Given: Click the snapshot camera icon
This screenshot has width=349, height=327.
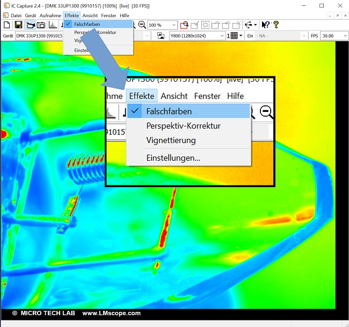Looking at the screenshot, I should click(41, 25).
